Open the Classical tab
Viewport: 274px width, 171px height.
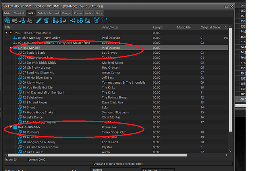[x=19, y=13]
